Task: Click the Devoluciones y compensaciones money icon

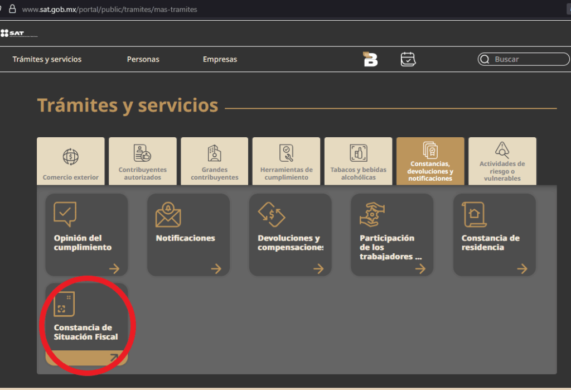Action: point(271,215)
